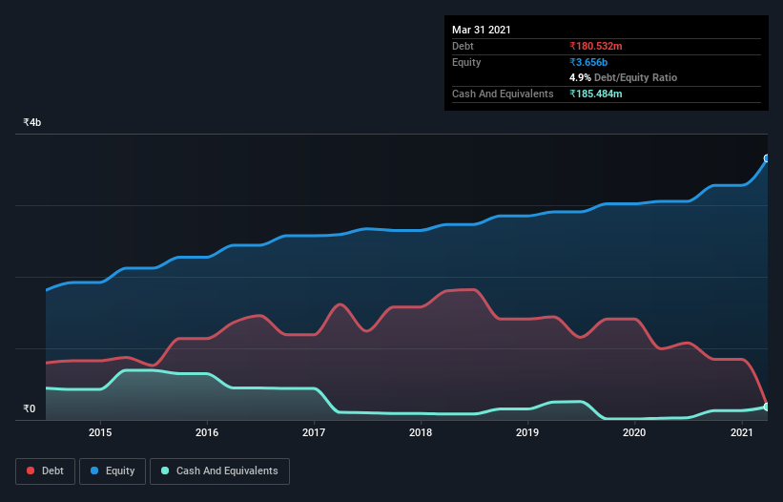Viewport: 783px width, 502px height.
Task: Toggle Cash And Equivalents legend button
Action: point(219,471)
